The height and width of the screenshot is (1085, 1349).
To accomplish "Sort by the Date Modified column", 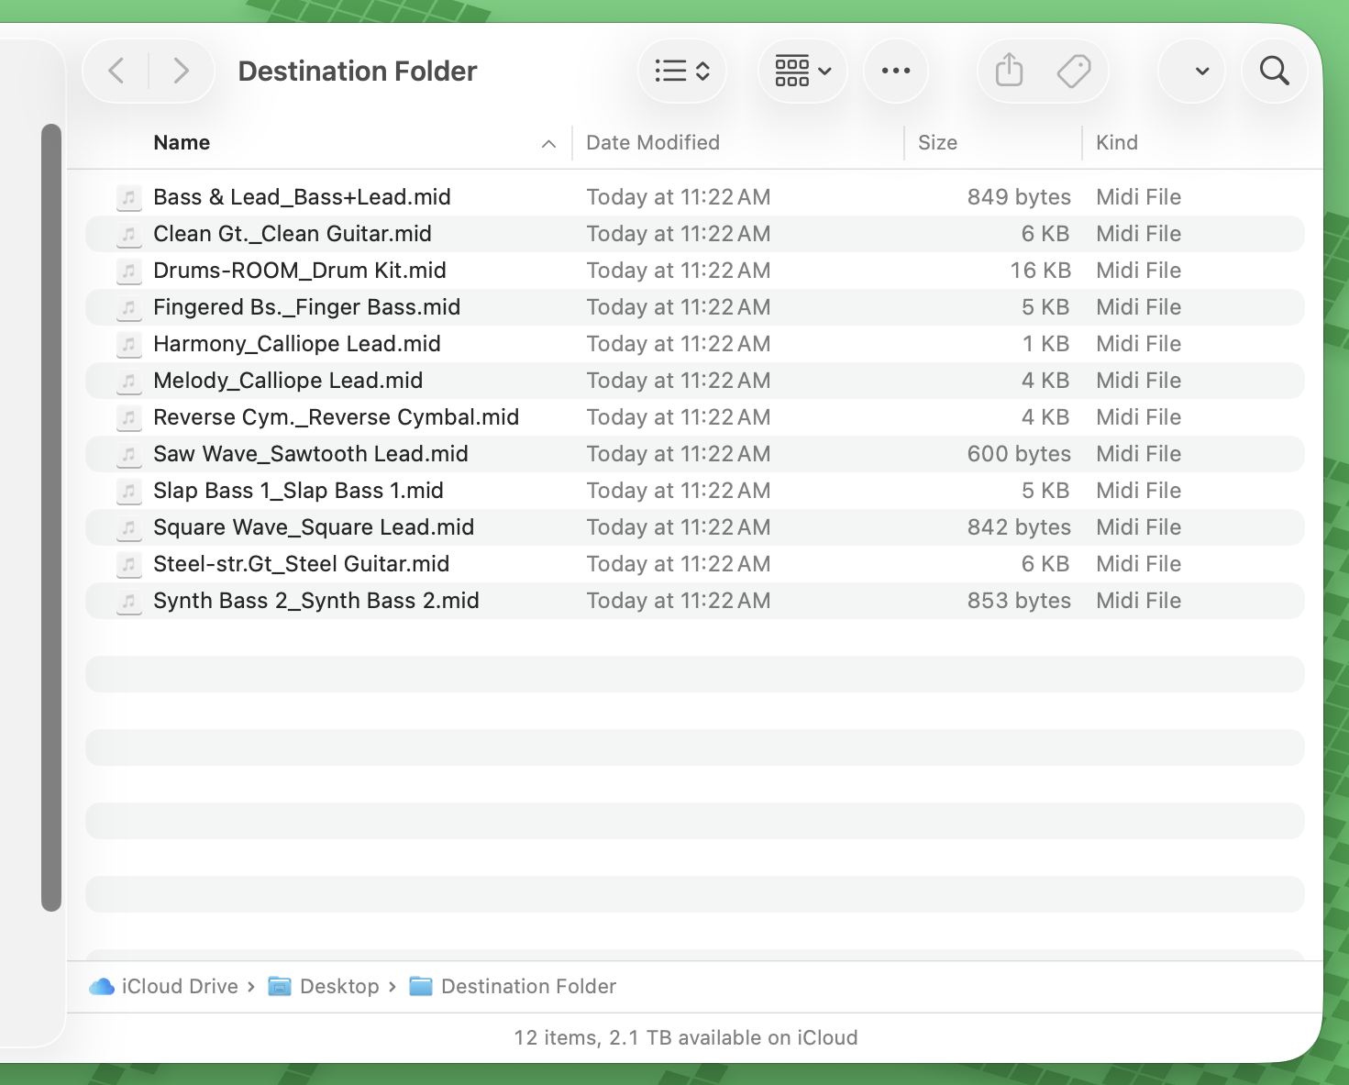I will [652, 142].
